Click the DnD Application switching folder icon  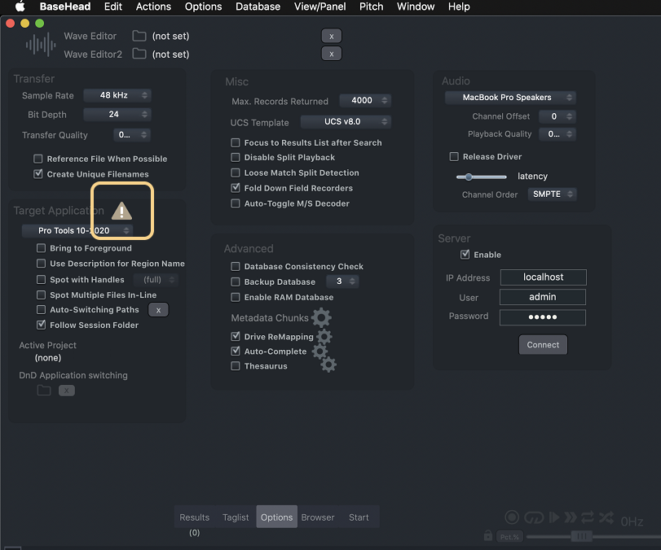[44, 391]
